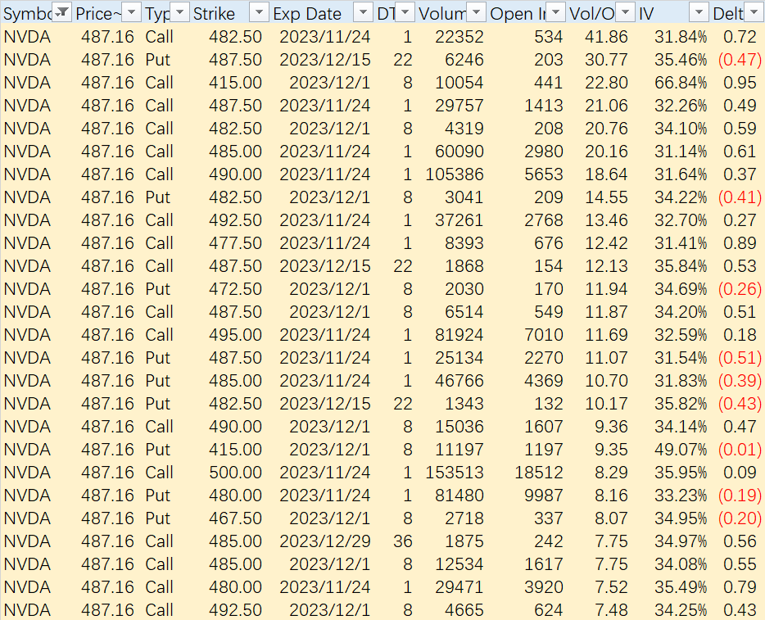Open the Symbol column's active filter button
Image resolution: width=765 pixels, height=620 pixels.
click(x=62, y=12)
